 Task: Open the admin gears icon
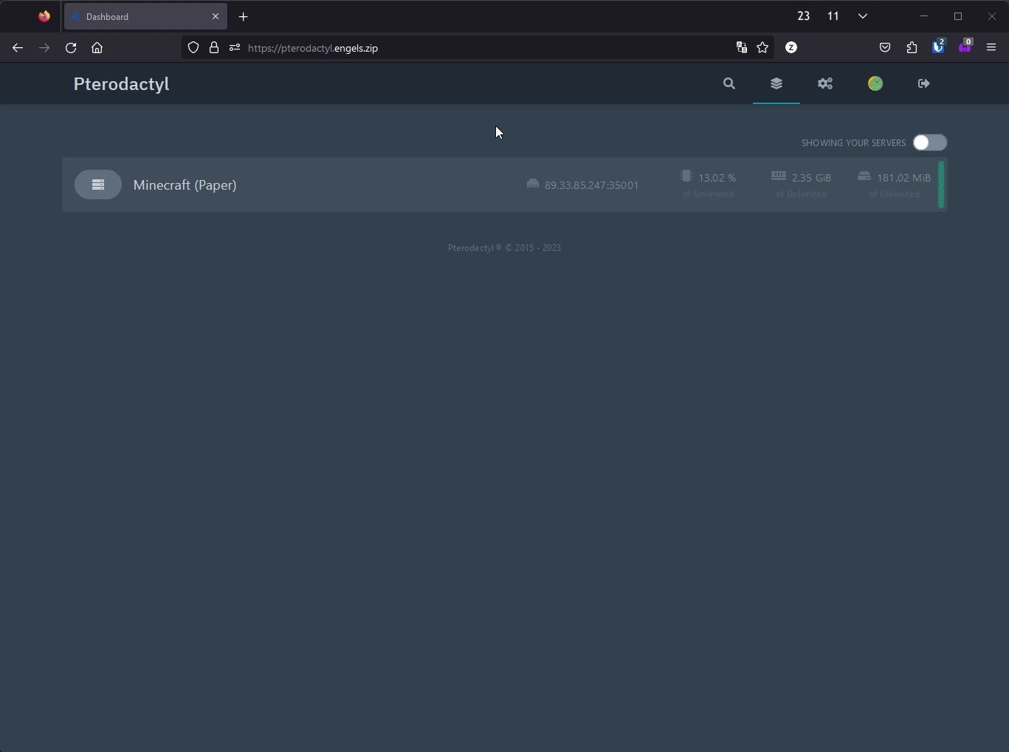click(825, 83)
